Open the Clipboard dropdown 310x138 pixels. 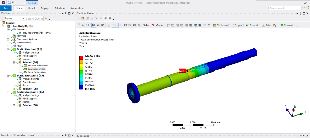coord(222,25)
